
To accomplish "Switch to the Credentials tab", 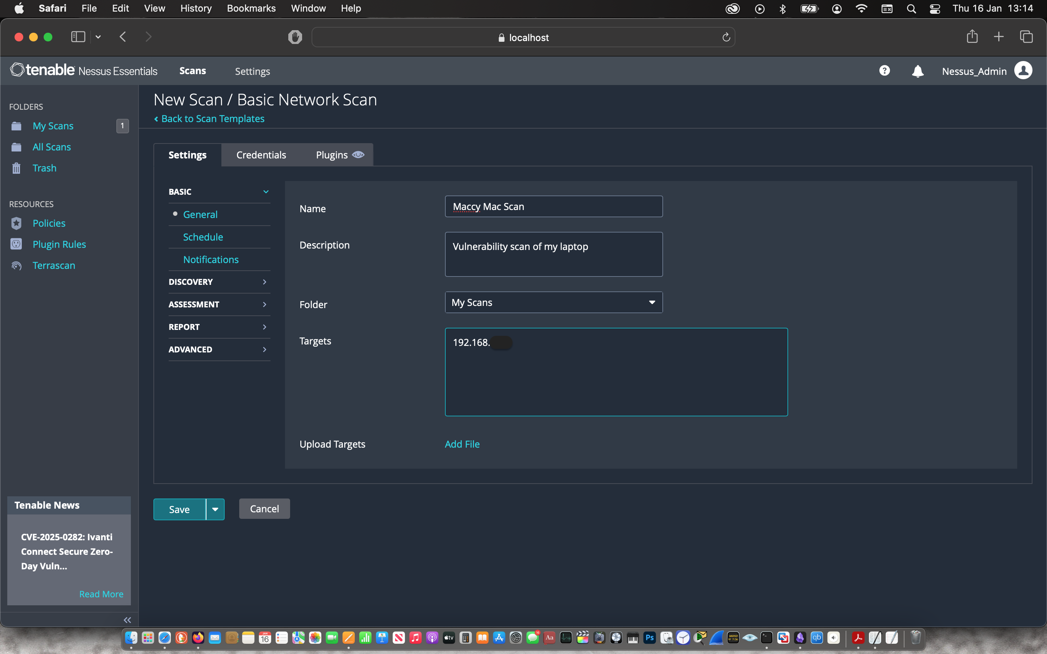I will click(261, 155).
